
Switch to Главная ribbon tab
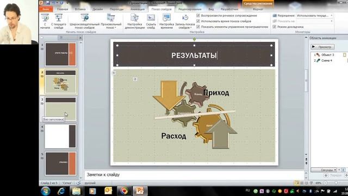63,9
